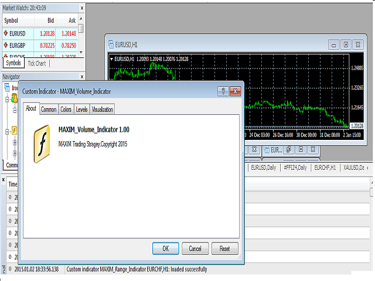This screenshot has height=281, width=375.
Task: Open the XAUUSD chart tab
Action: click(353, 167)
